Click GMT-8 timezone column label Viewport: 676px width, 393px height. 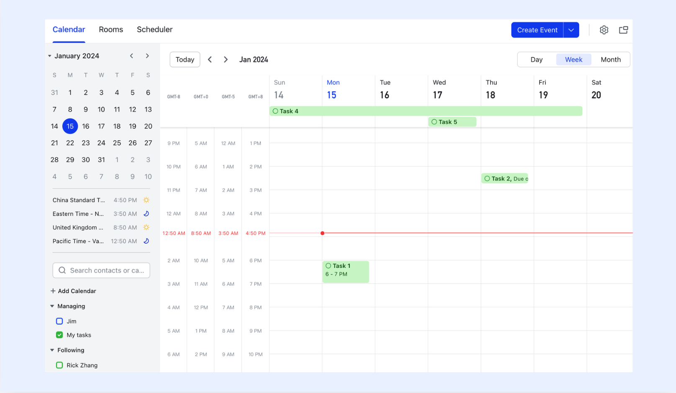coord(174,97)
